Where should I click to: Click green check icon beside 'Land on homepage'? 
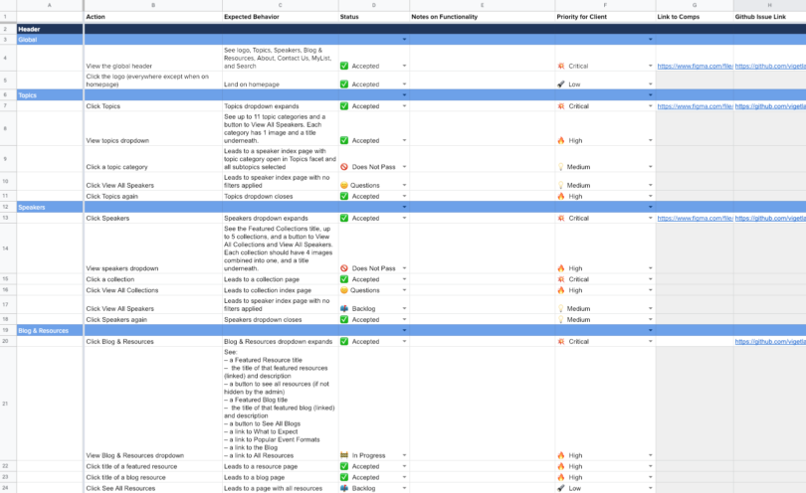point(344,84)
